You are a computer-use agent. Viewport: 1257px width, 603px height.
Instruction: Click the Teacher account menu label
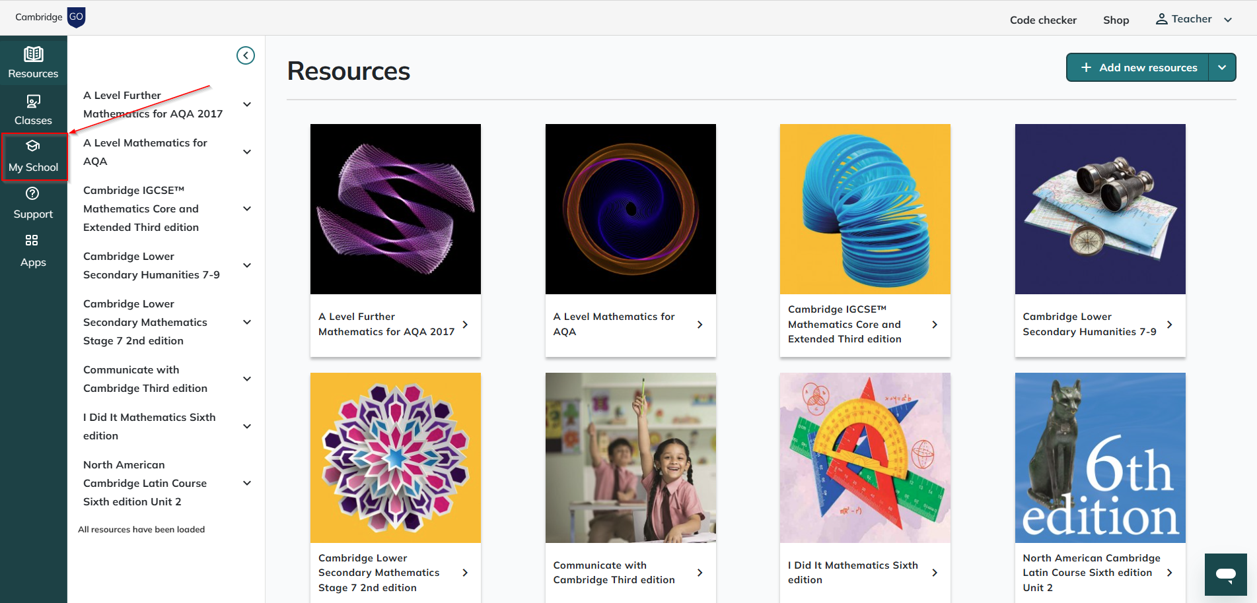tap(1192, 19)
